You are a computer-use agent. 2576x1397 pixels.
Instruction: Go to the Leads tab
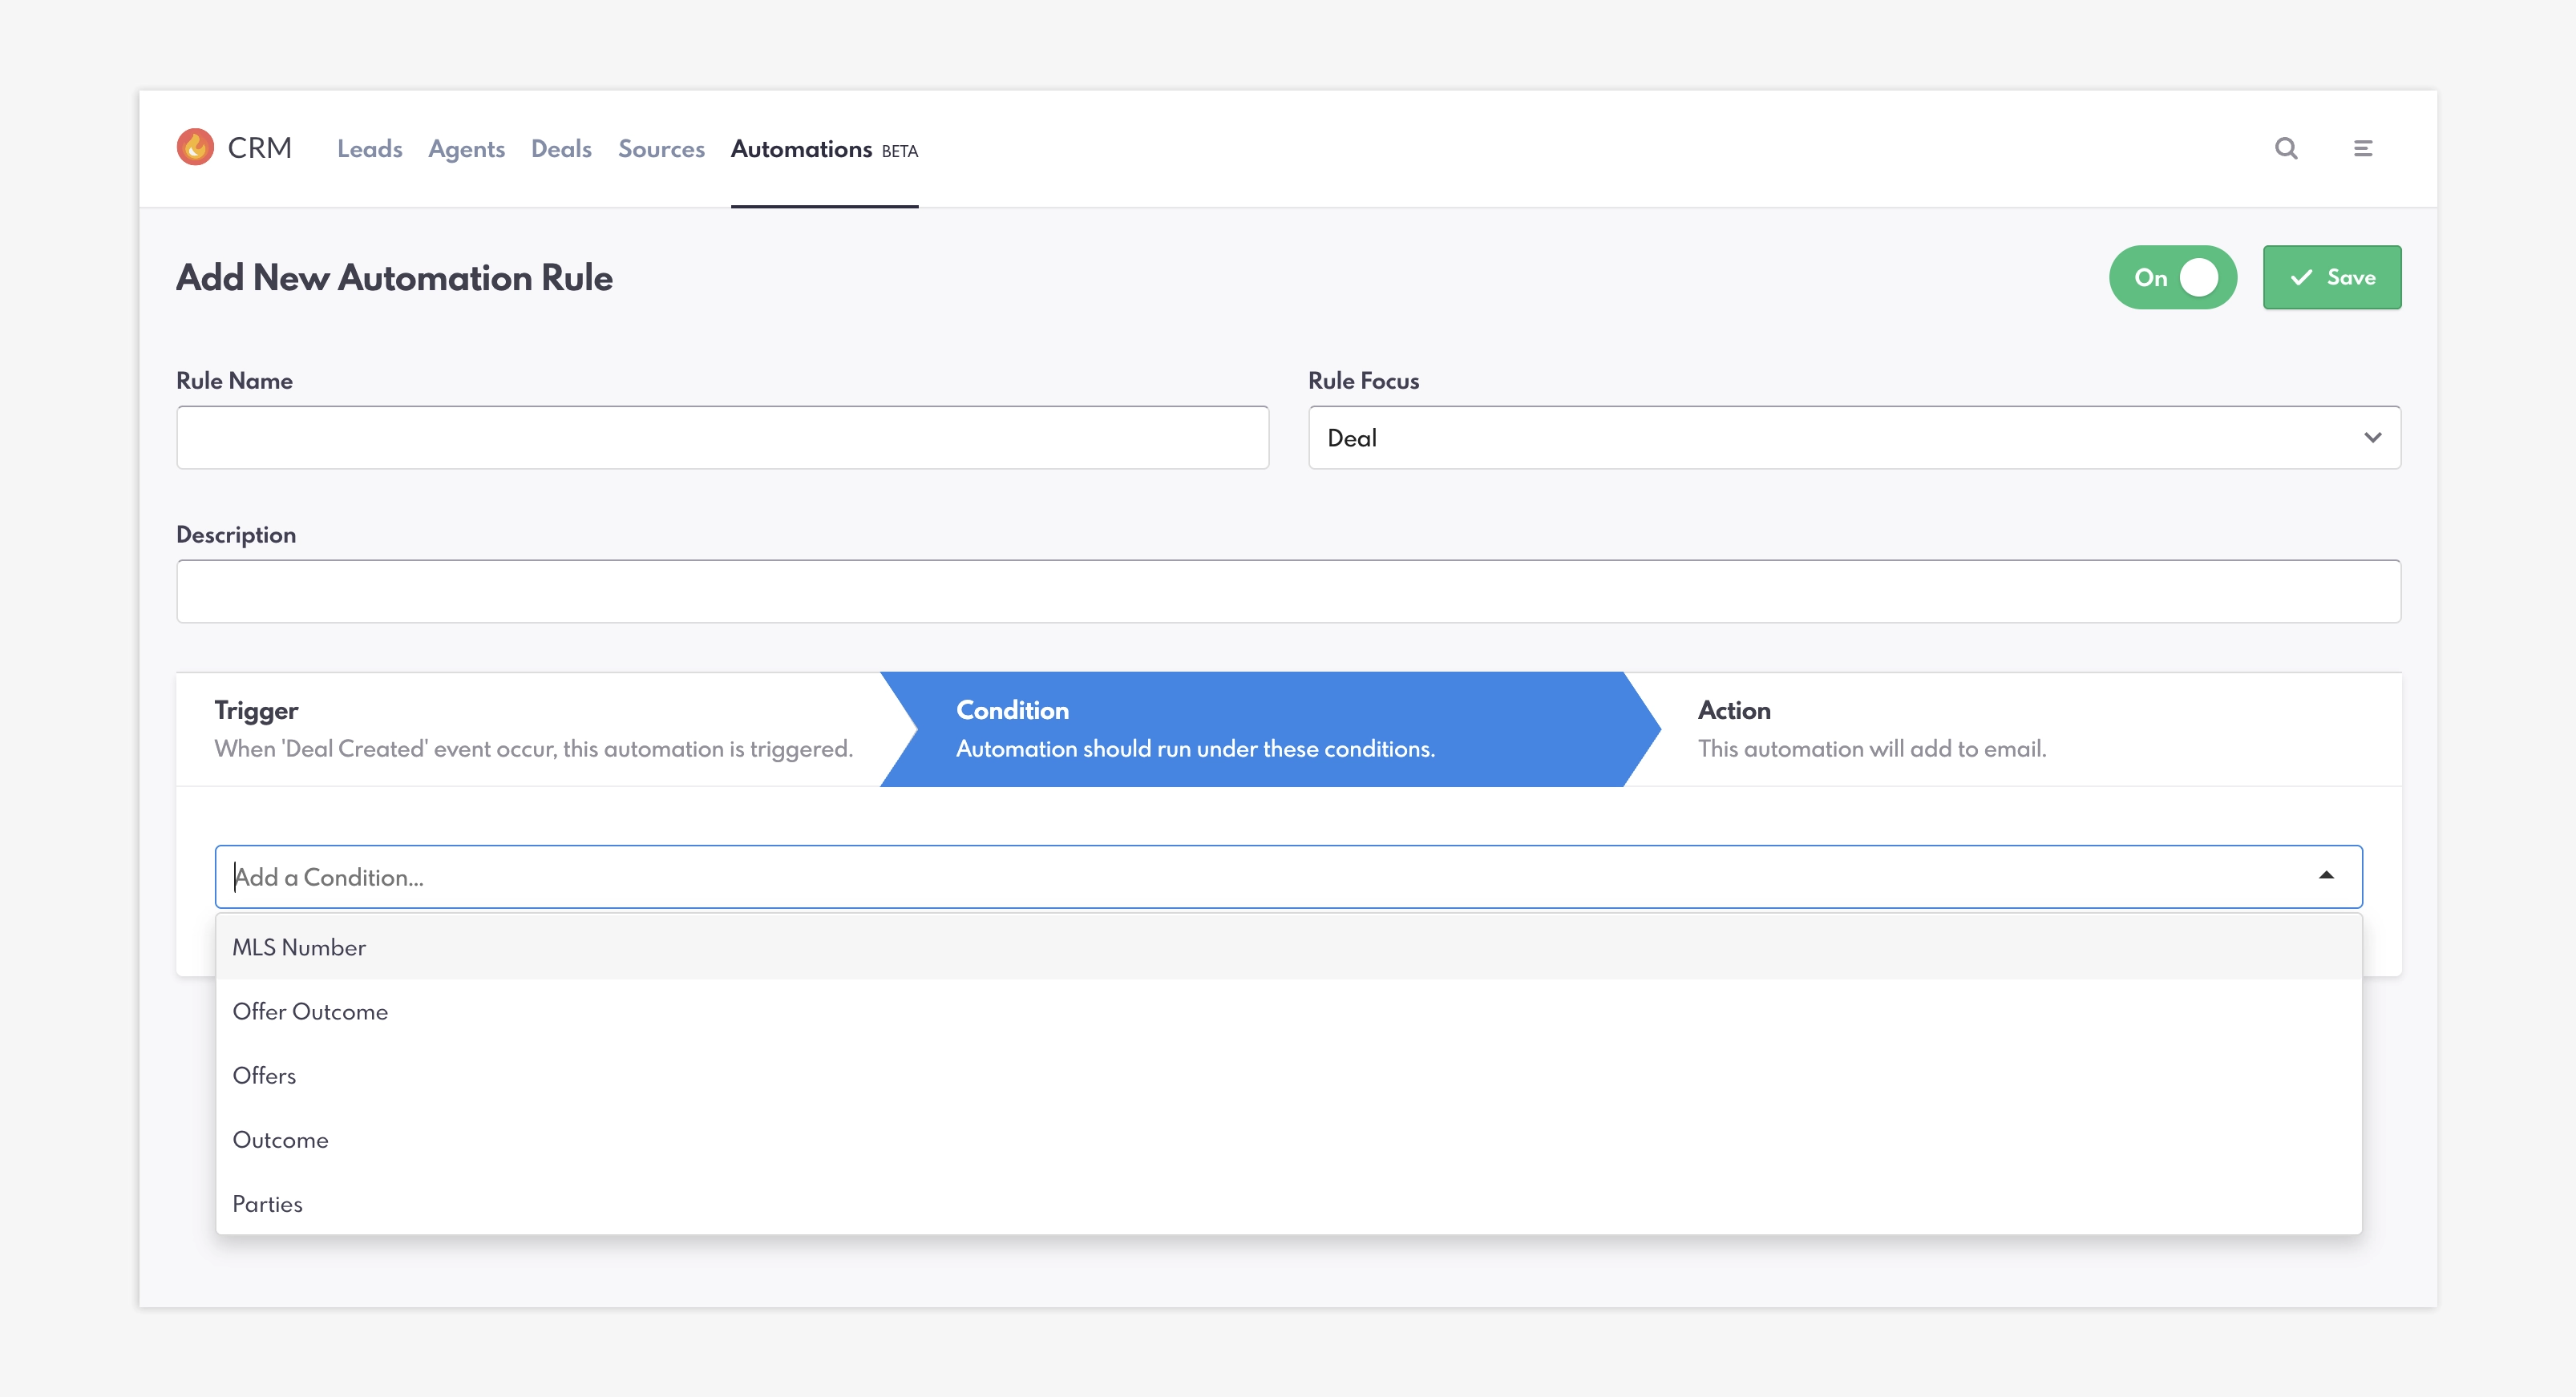coord(370,149)
